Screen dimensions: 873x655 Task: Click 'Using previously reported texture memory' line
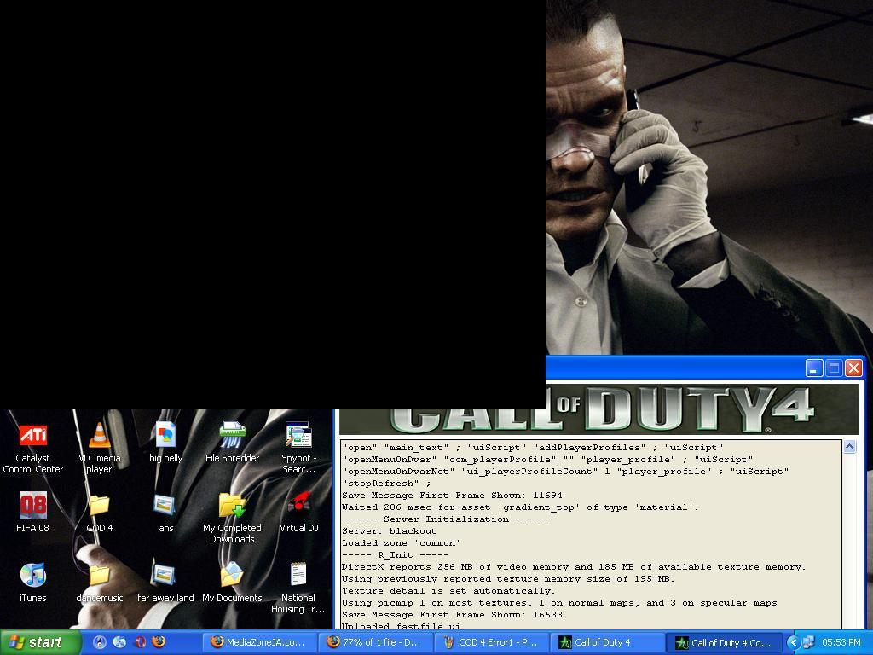(x=508, y=579)
